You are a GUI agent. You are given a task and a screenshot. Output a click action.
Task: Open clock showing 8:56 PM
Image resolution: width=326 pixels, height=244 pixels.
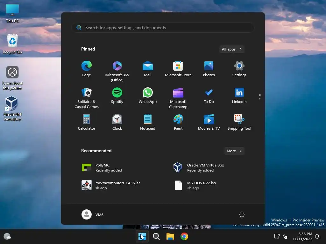(302, 236)
